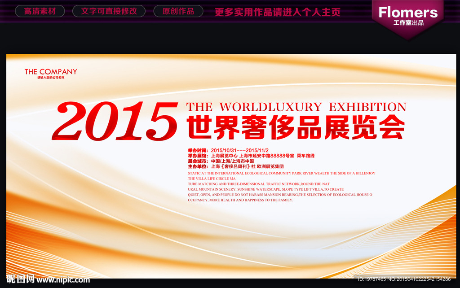
Task: Click the poster image thumbnail
Action: point(231,166)
